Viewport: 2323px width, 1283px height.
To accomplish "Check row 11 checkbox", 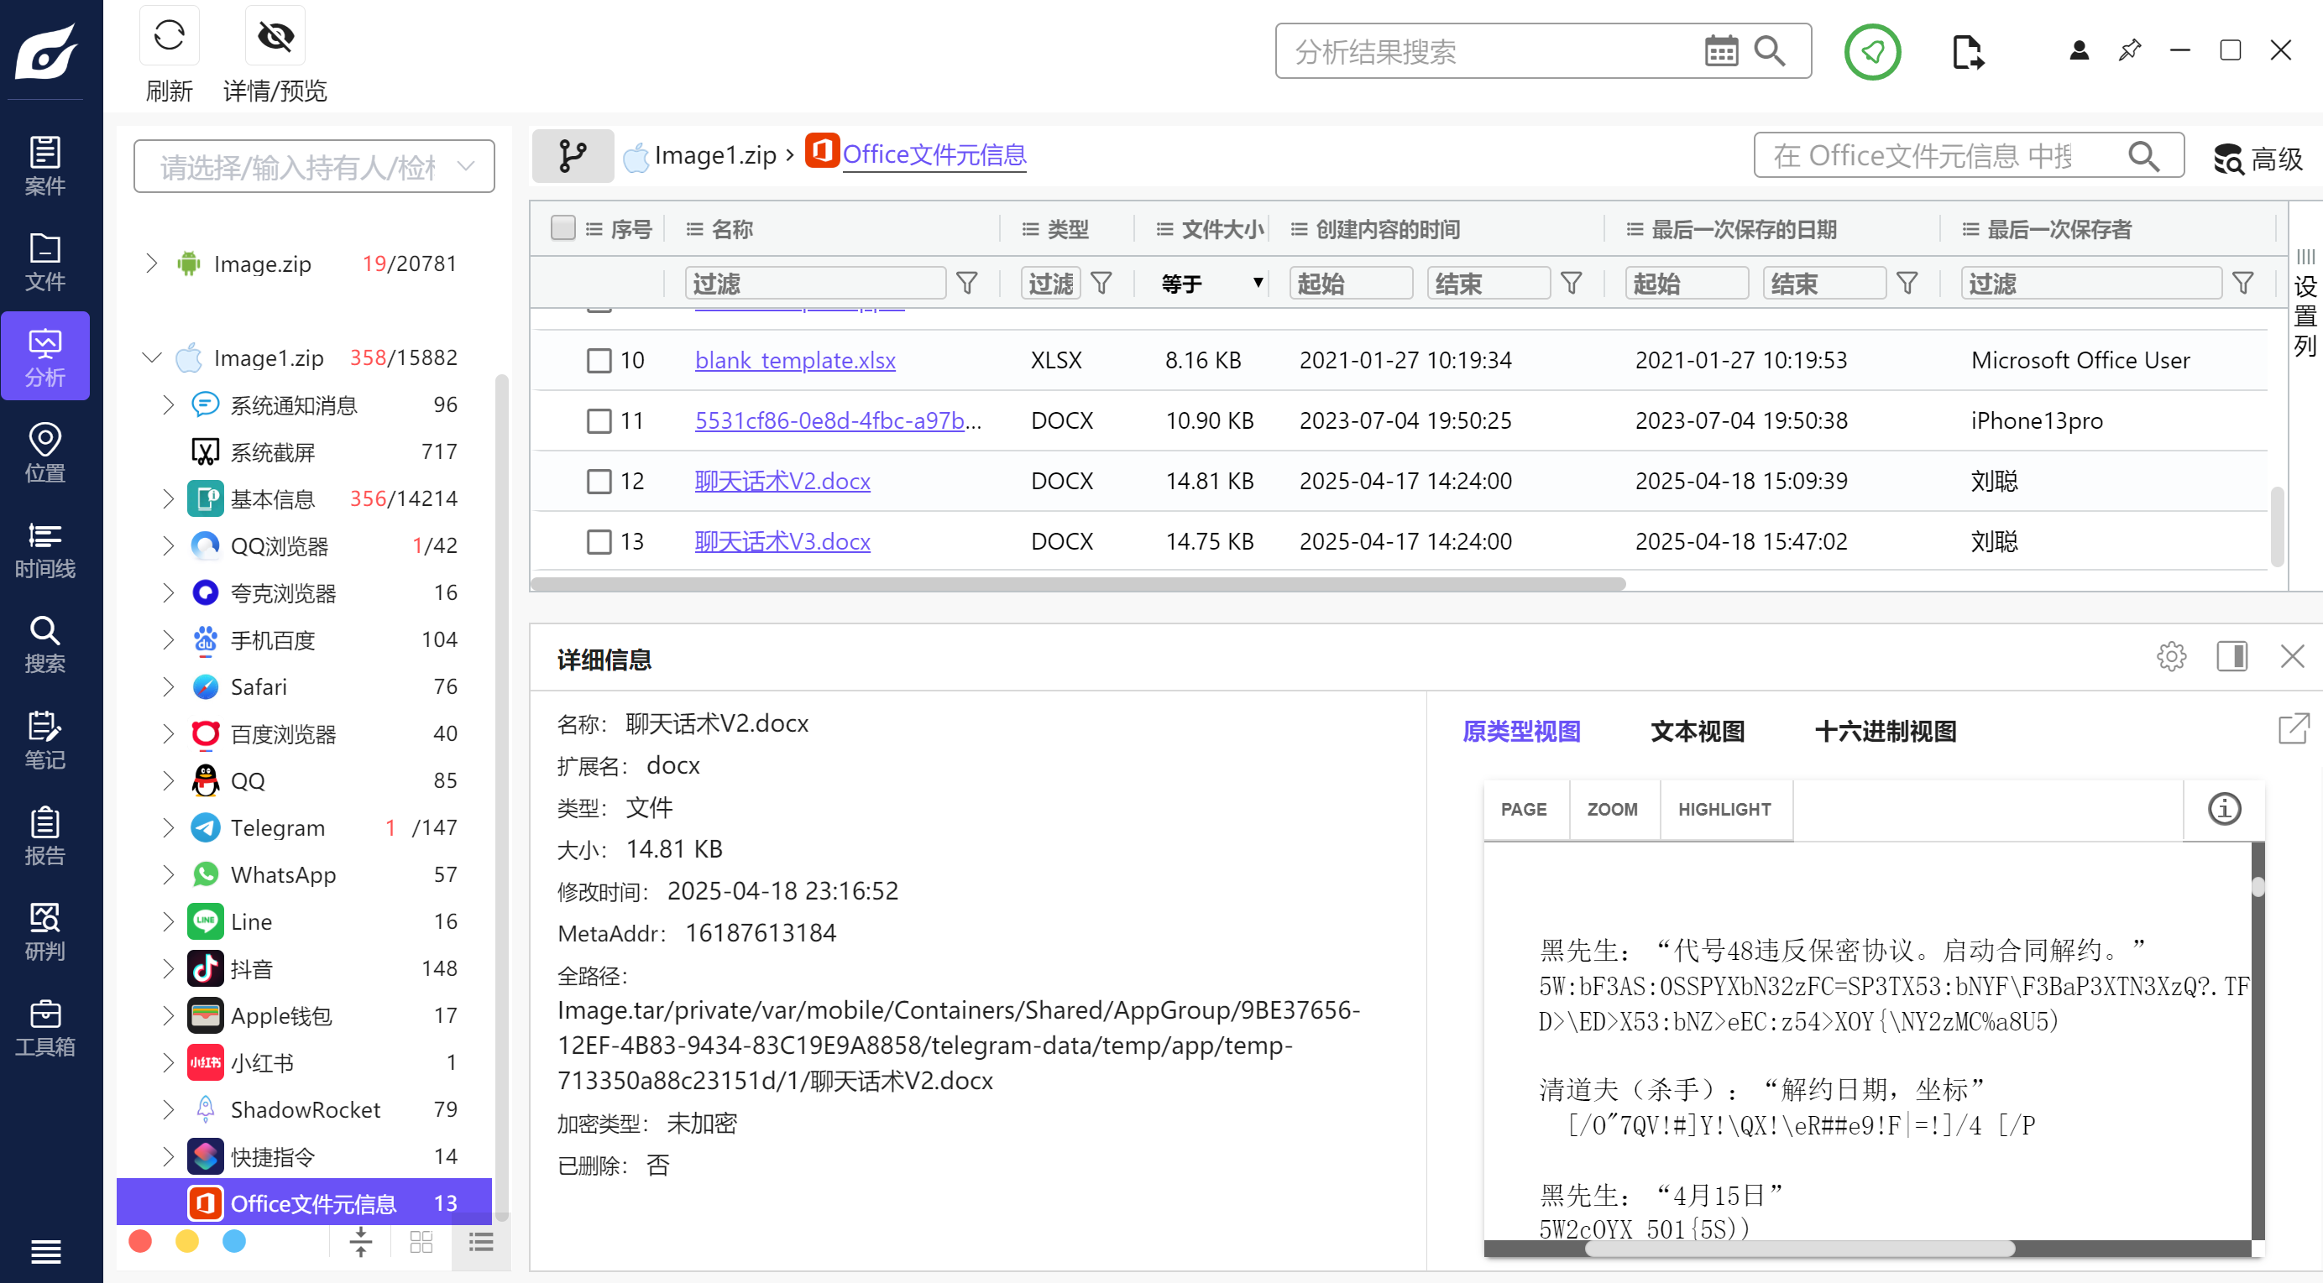I will [599, 421].
